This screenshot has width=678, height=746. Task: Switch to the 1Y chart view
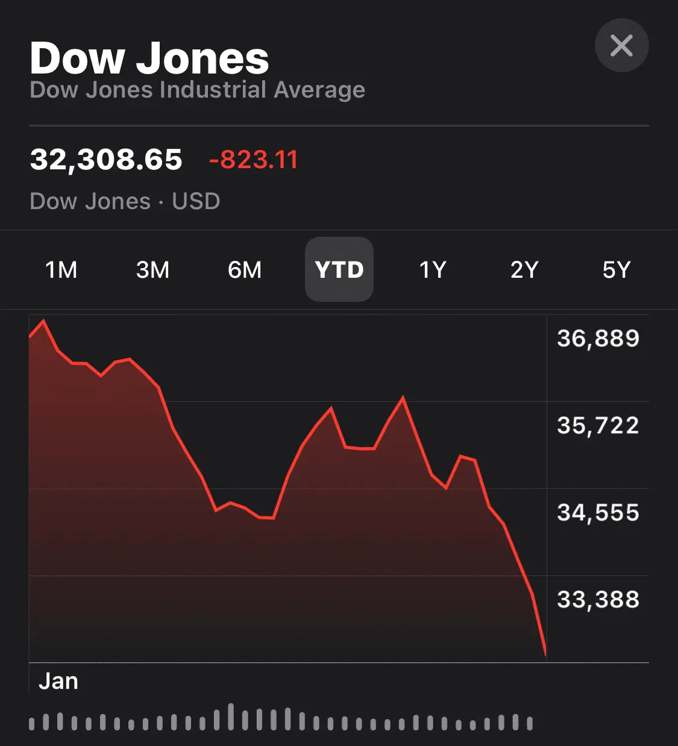433,270
